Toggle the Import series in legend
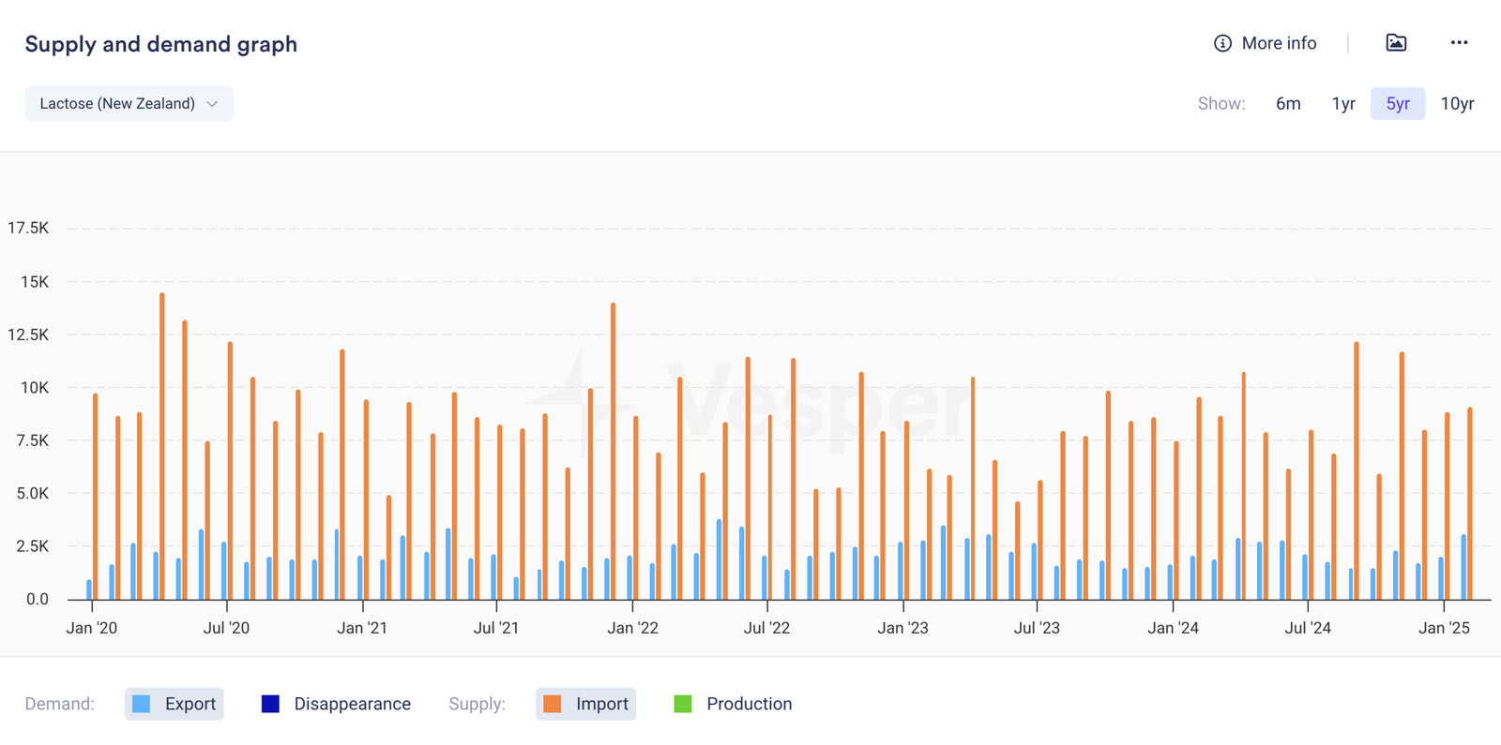 tap(586, 704)
